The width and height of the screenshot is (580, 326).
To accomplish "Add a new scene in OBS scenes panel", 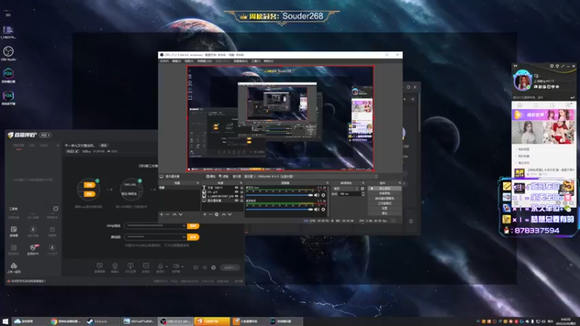I will click(x=161, y=214).
